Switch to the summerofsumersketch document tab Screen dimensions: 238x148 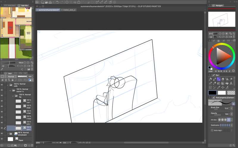coord(48,10)
